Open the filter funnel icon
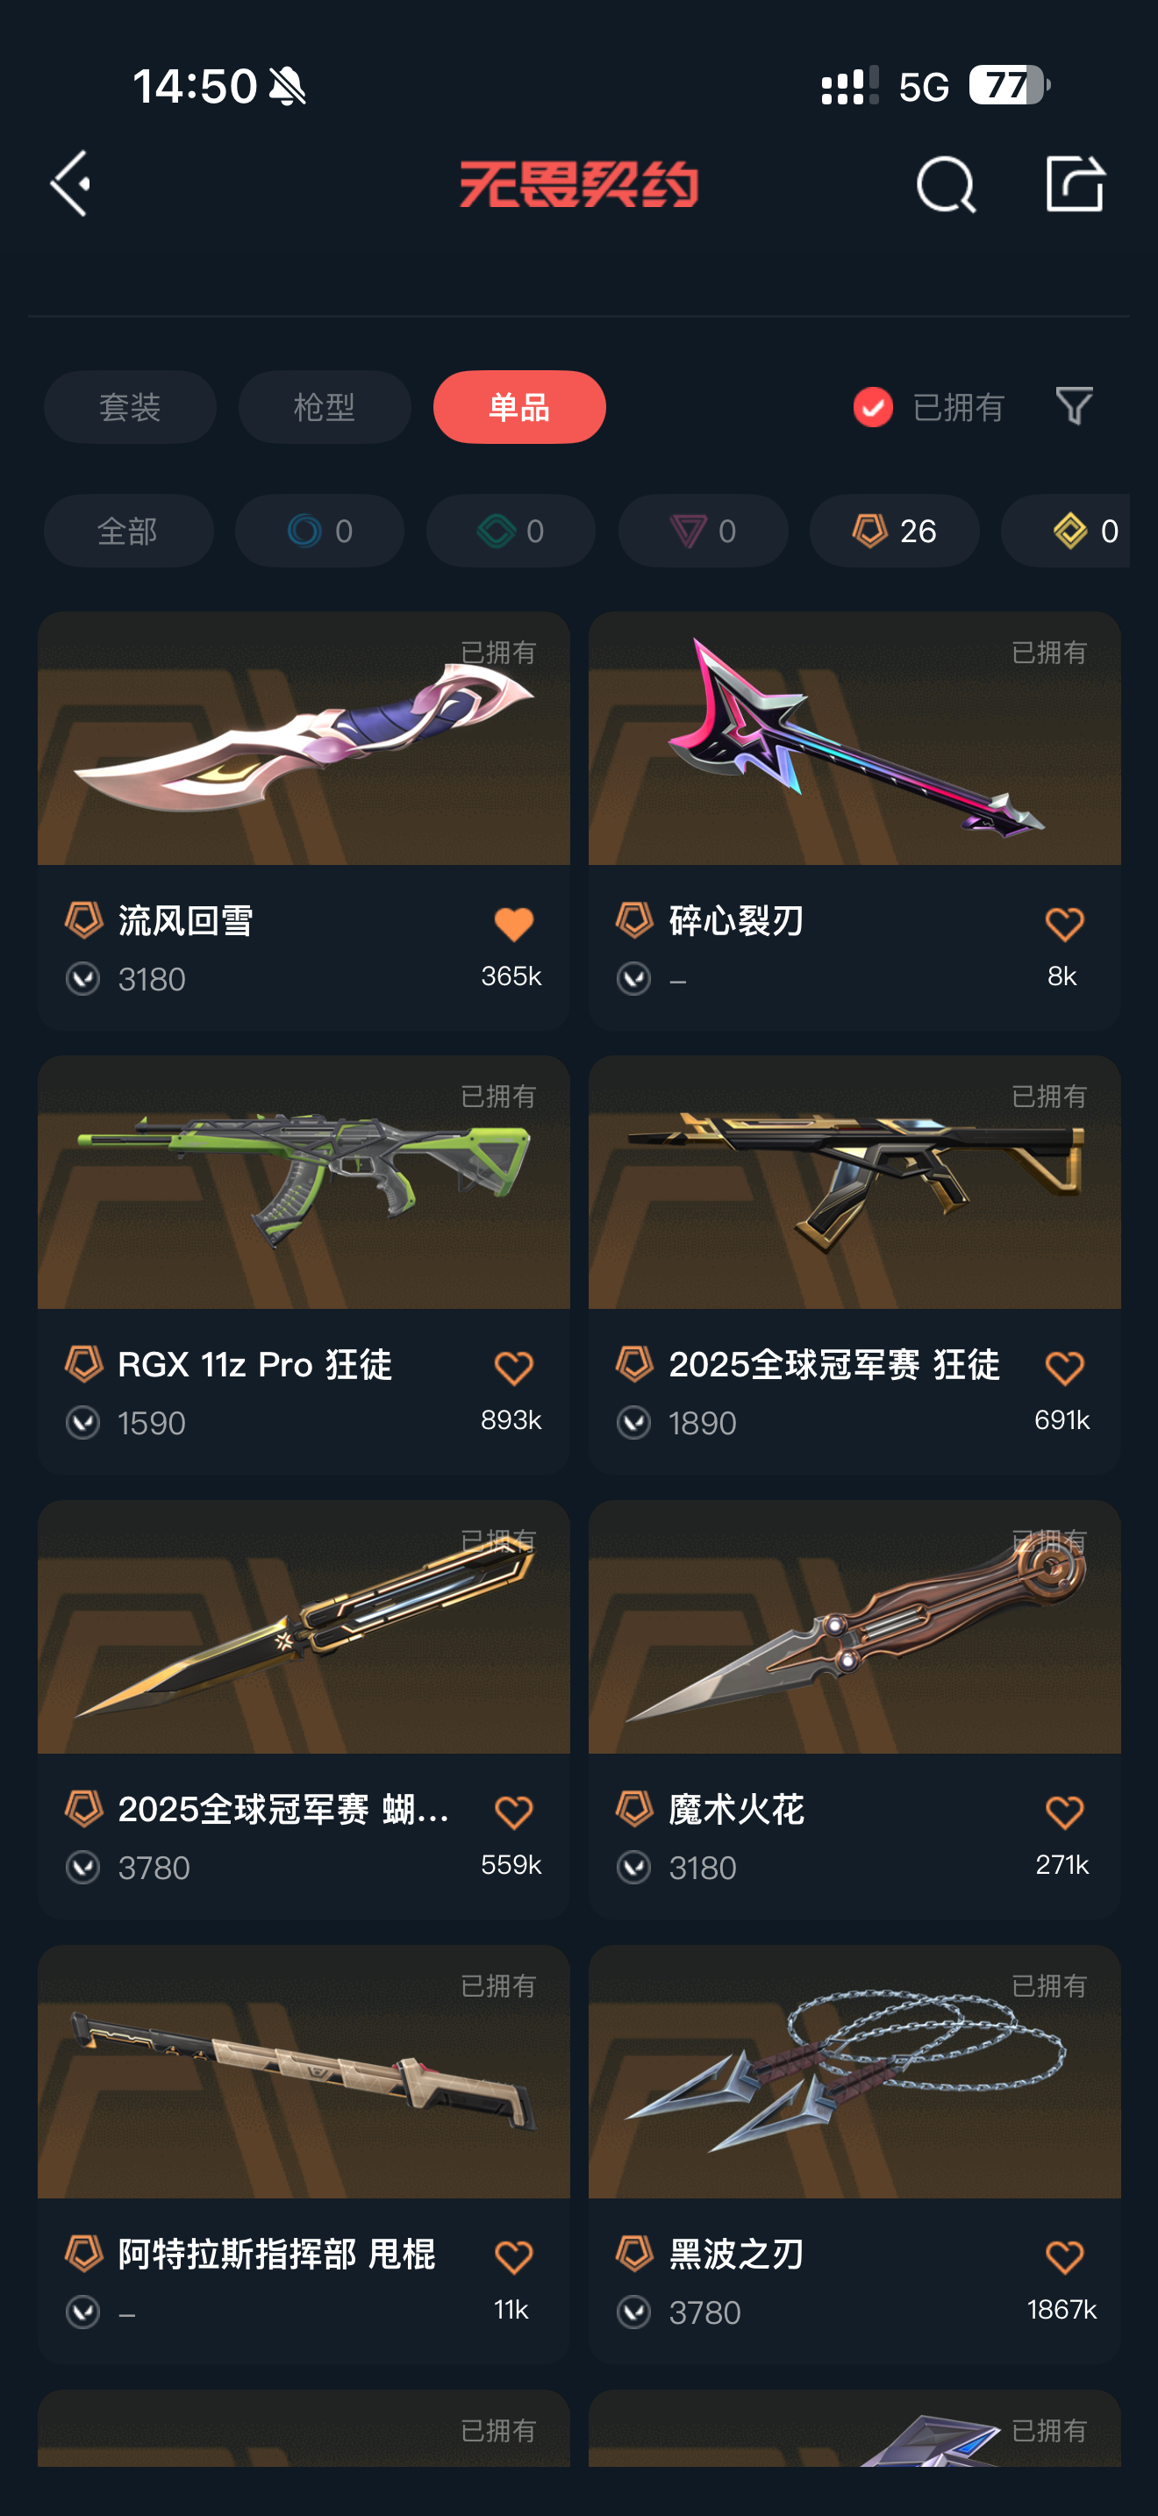This screenshot has width=1158, height=2516. (x=1074, y=405)
